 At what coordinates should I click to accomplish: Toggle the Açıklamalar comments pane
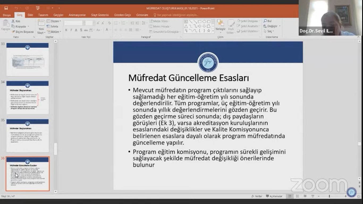[274, 196]
